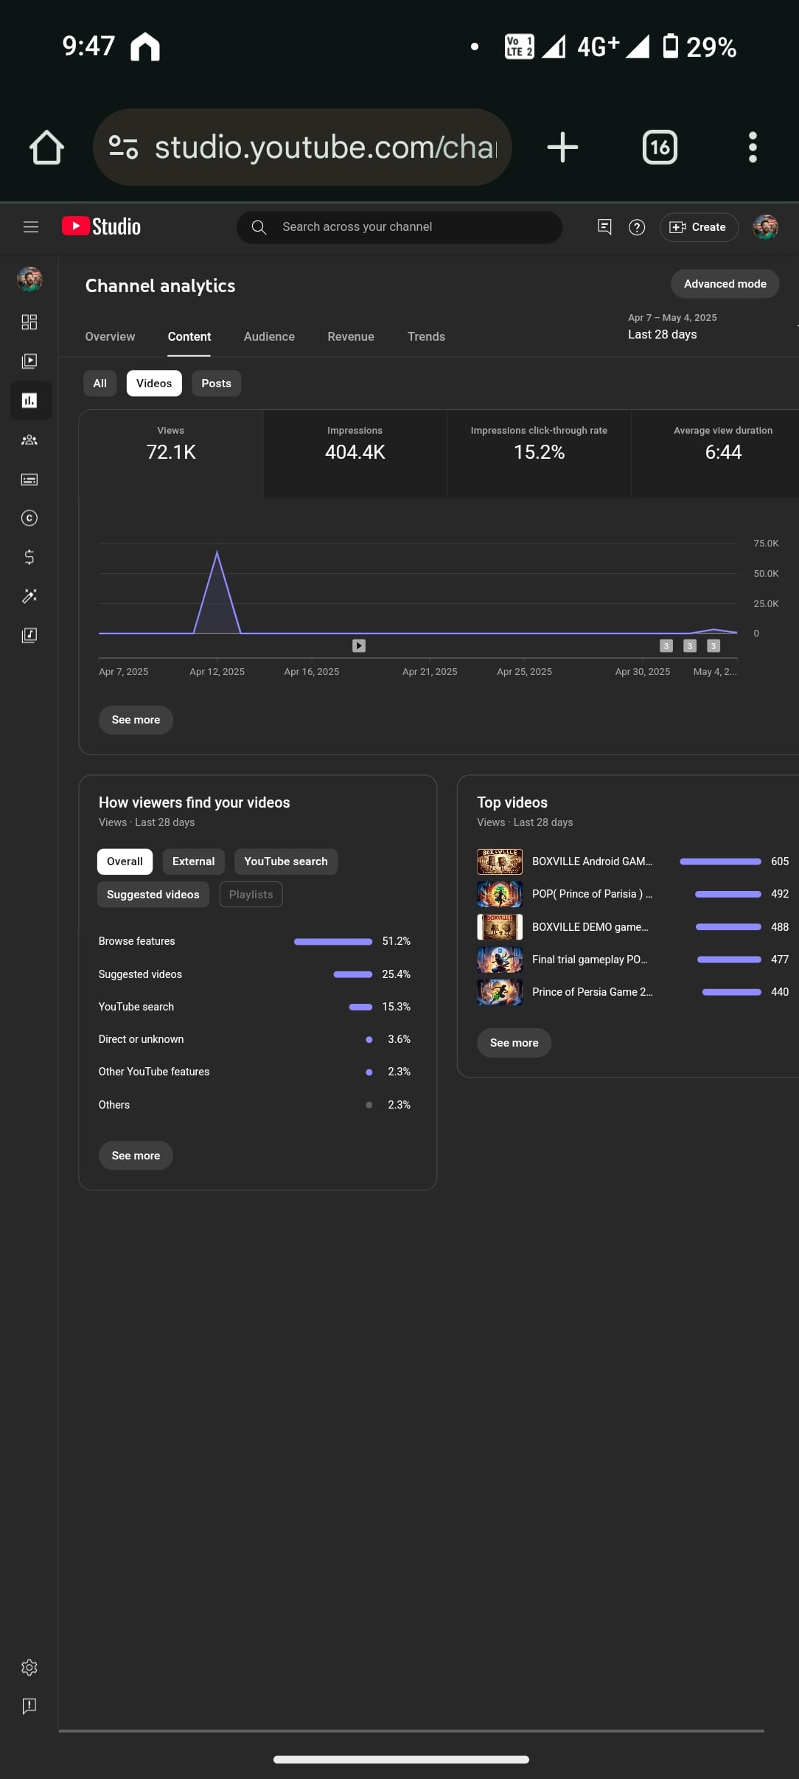The image size is (799, 1779).
Task: Click the Advanced mode button
Action: (x=725, y=284)
